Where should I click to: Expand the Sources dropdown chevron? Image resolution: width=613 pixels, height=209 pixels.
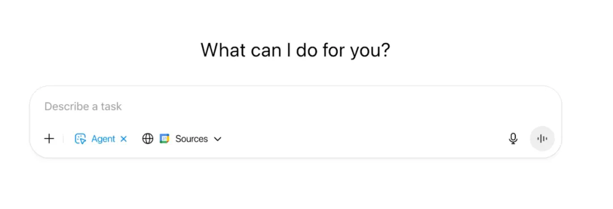coord(218,139)
